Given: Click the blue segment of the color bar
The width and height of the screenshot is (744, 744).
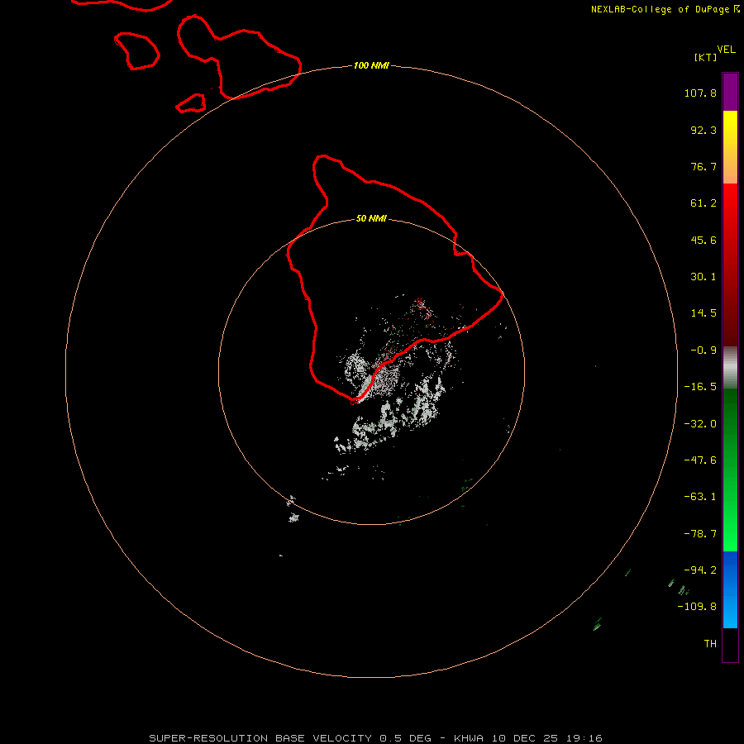Looking at the screenshot, I should tap(730, 589).
